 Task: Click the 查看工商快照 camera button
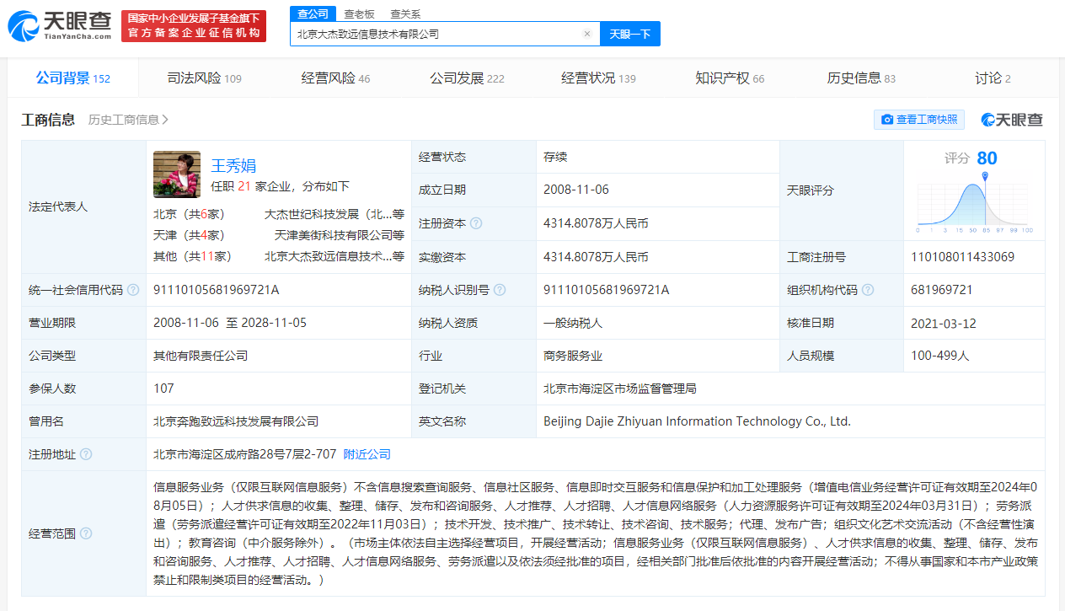tap(919, 120)
